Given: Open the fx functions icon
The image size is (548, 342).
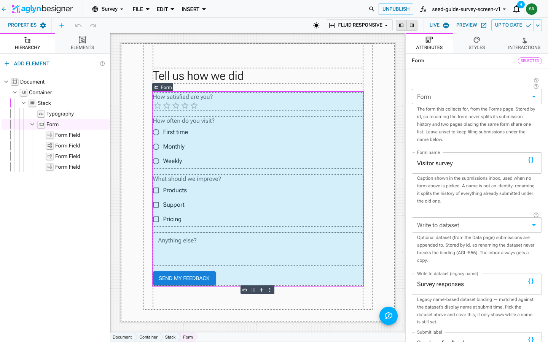Looking at the screenshot, I should coord(423,9).
